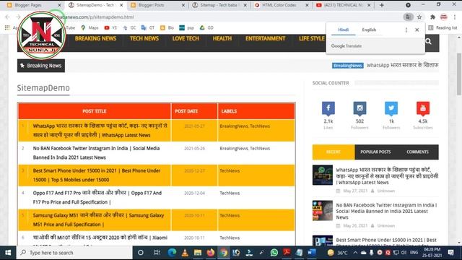Open ENTERTAINMENT menu item
This screenshot has height=260, width=462.
click(x=265, y=38)
